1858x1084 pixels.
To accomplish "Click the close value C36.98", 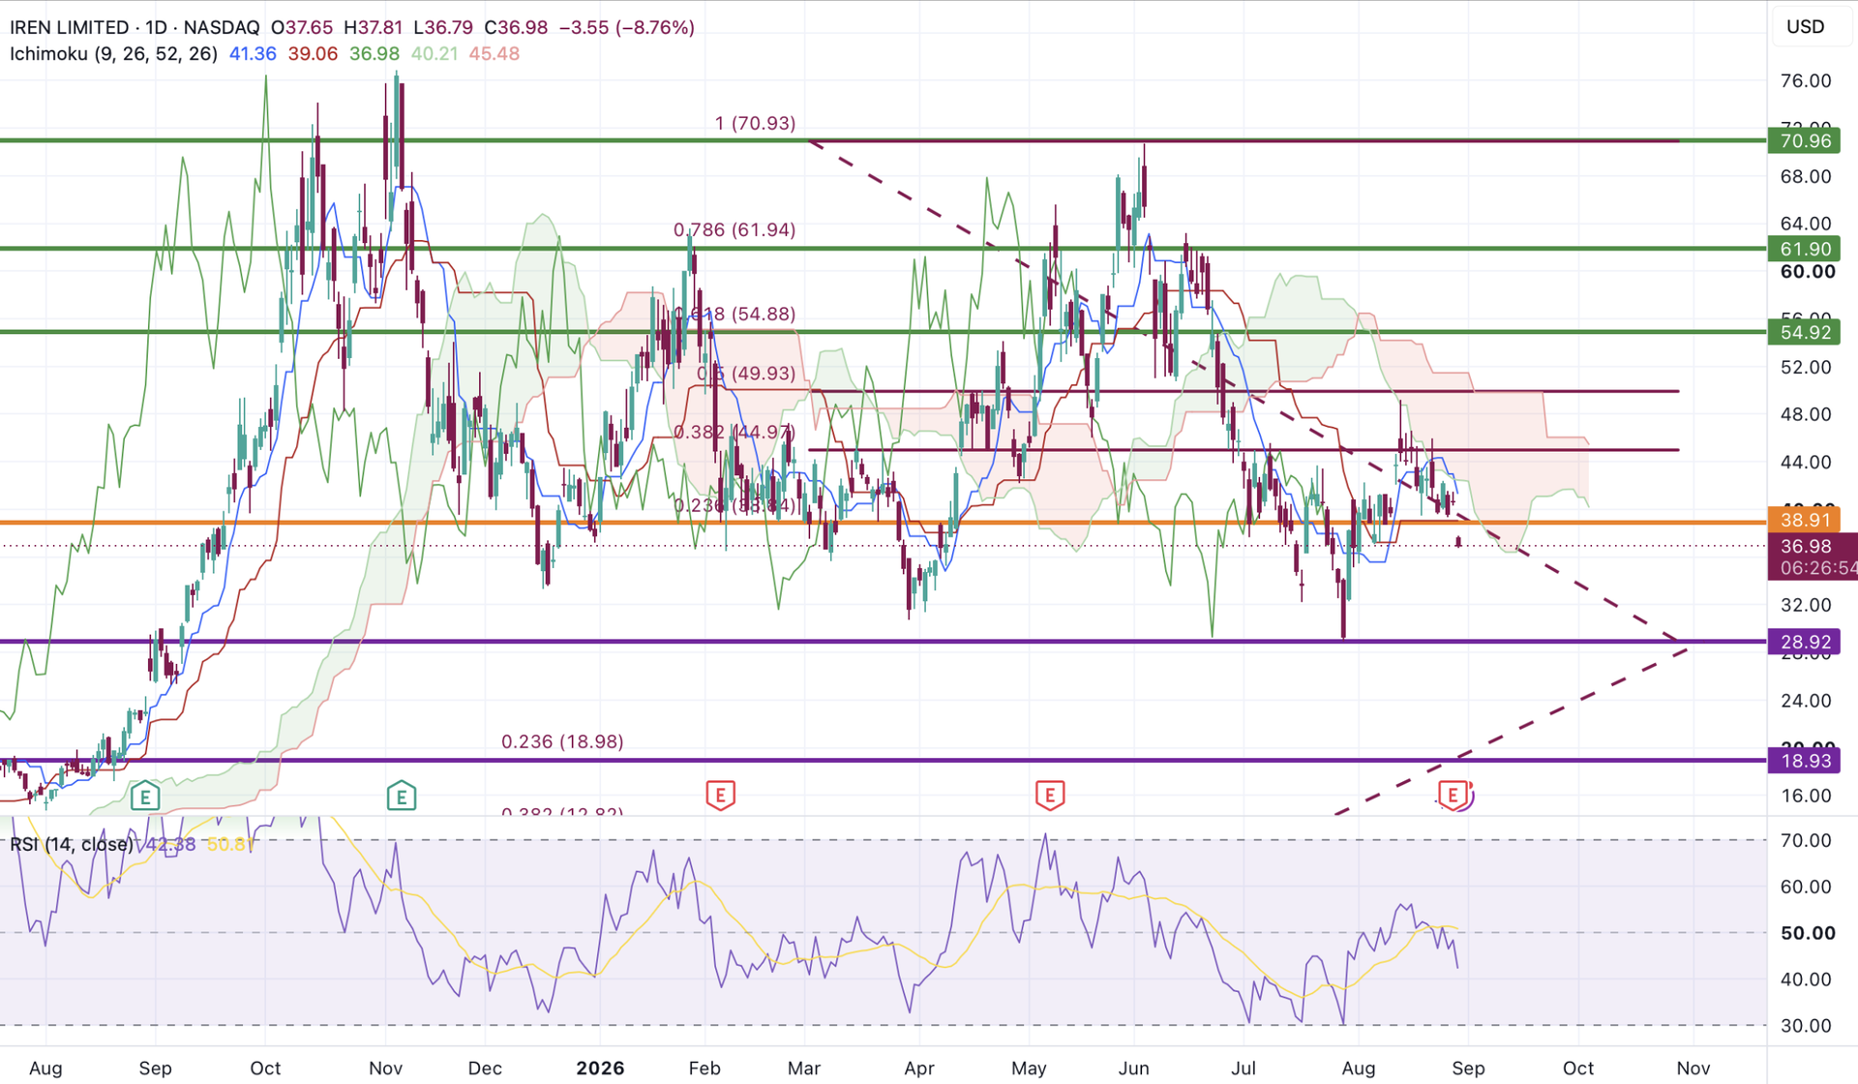I will pyautogui.click(x=515, y=27).
